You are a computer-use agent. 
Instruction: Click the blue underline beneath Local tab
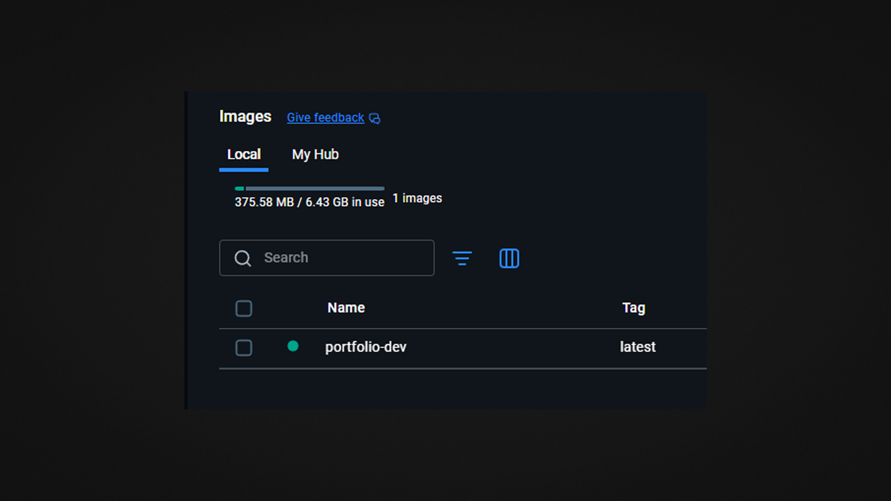[x=244, y=170]
